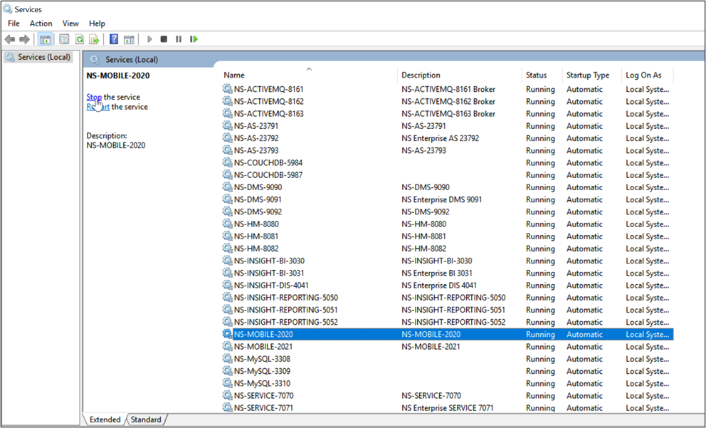Open the blue Help question mark icon
The image size is (706, 428).
point(114,39)
